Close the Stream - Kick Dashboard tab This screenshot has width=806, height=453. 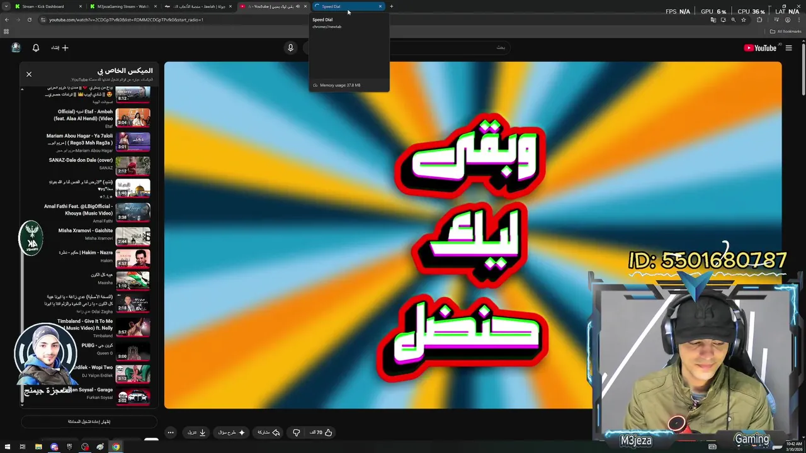(81, 6)
